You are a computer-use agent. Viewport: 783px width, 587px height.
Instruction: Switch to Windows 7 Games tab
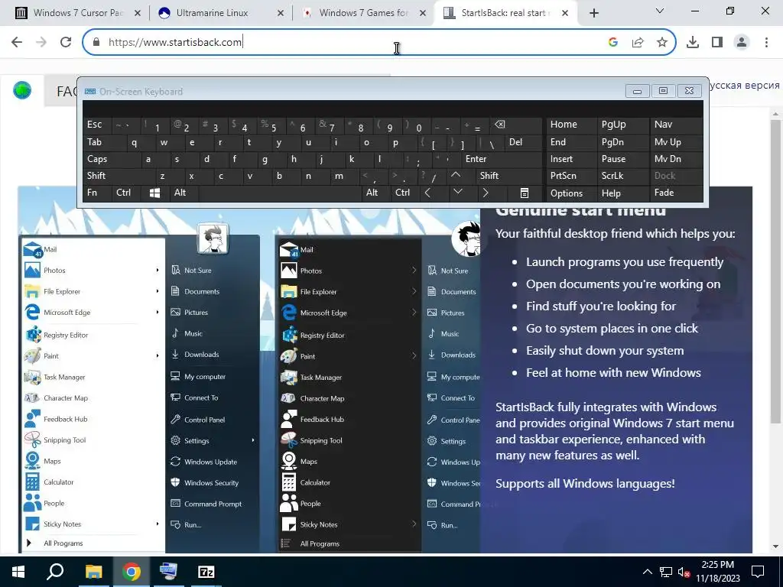[x=363, y=13]
